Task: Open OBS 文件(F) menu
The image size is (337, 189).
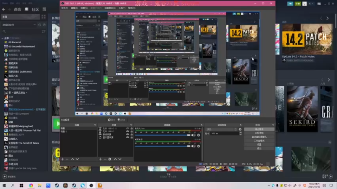Action: [x=64, y=8]
